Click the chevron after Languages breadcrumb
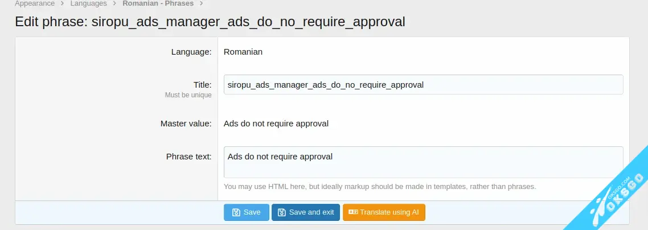Viewport: 648px width, 230px height. point(114,3)
